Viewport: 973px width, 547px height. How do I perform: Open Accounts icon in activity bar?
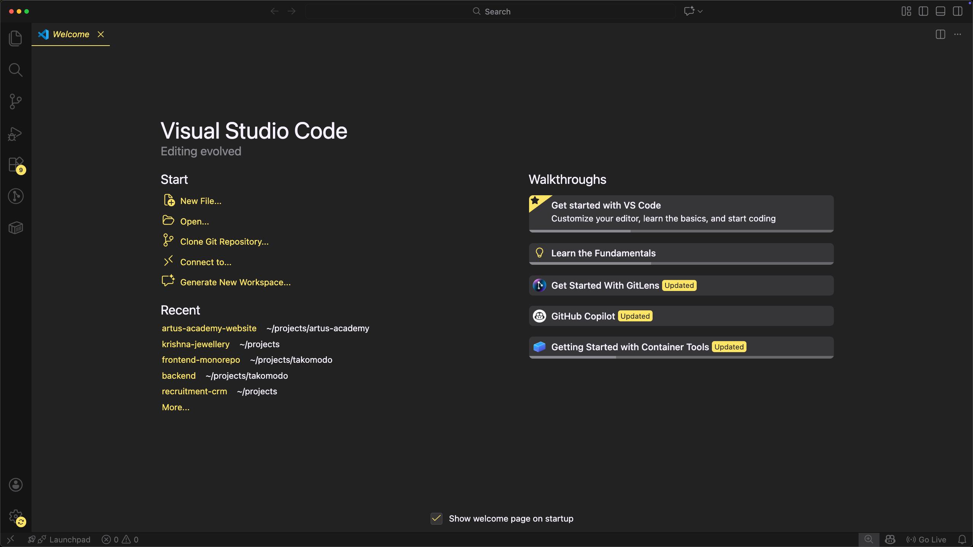pyautogui.click(x=15, y=485)
